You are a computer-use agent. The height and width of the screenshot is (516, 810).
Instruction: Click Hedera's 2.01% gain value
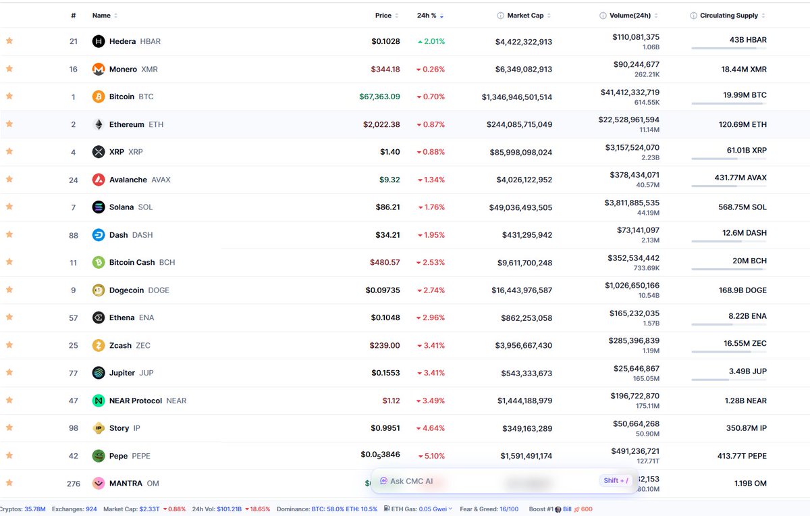(431, 41)
